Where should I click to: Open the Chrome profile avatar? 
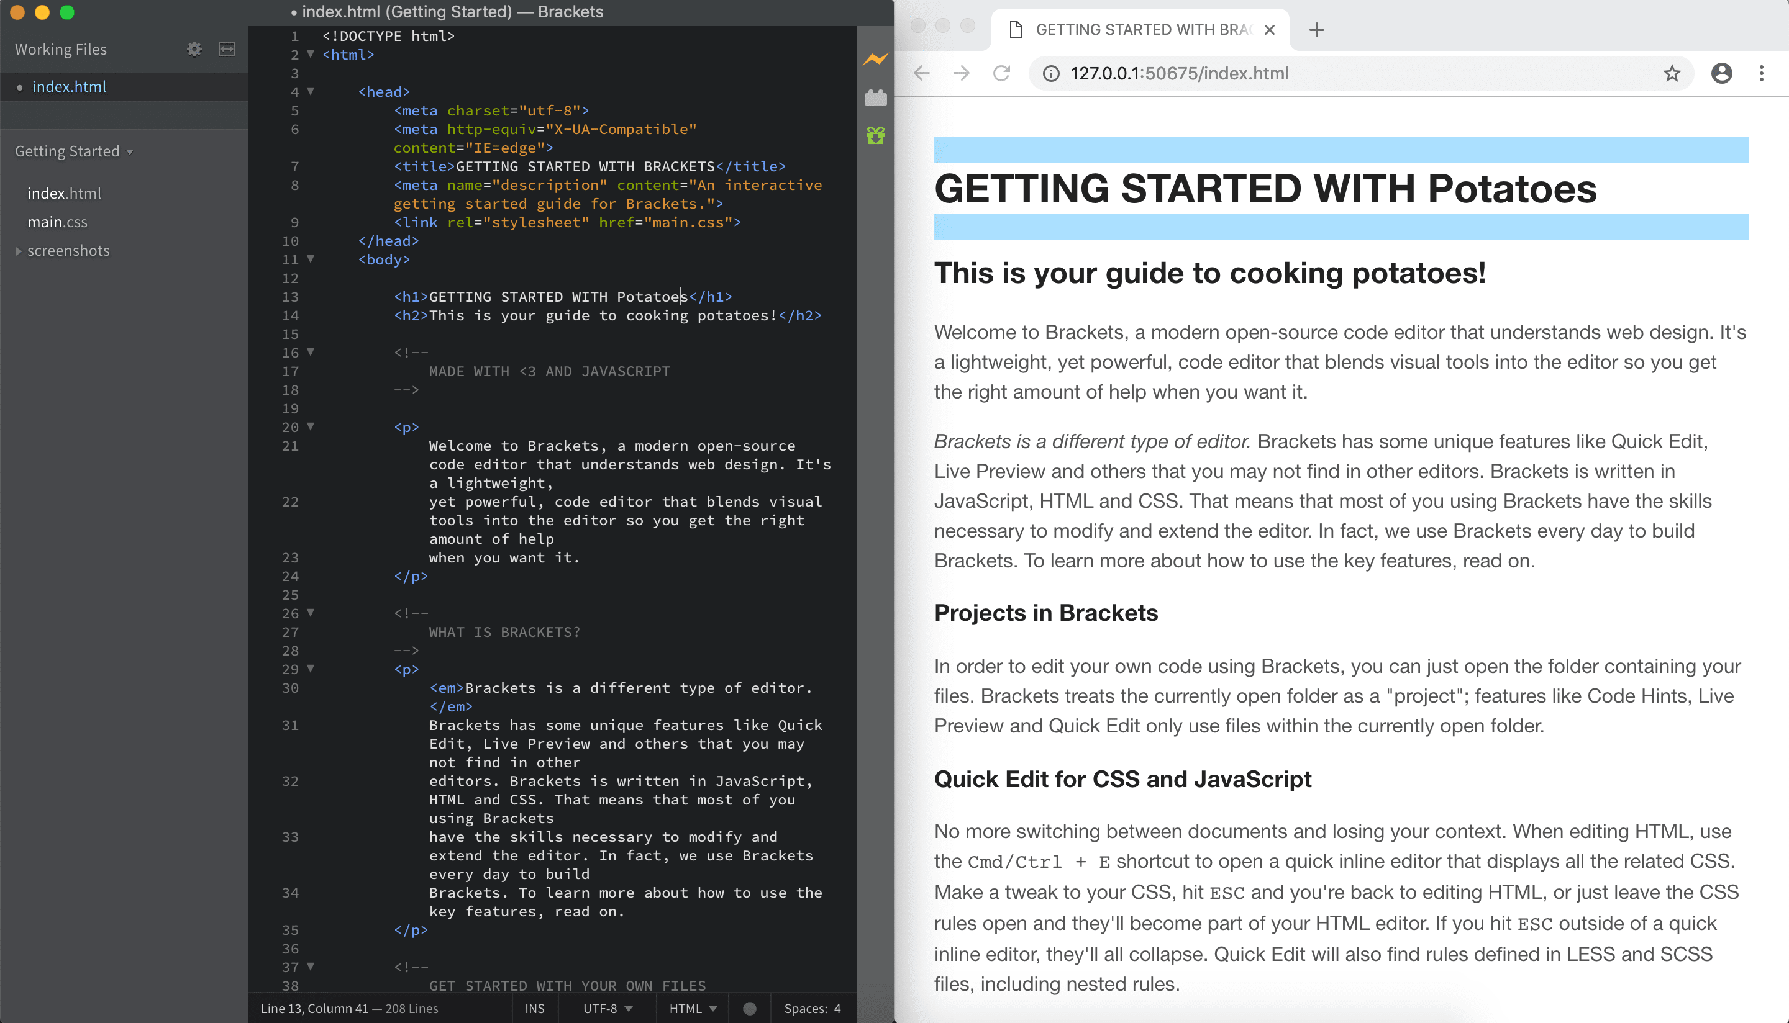(x=1721, y=73)
